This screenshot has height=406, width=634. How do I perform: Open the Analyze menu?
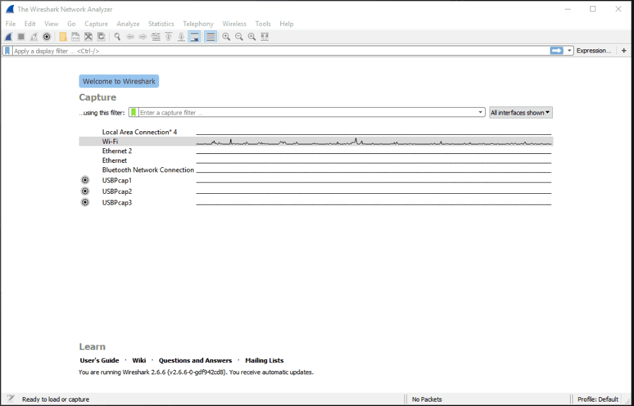click(128, 24)
